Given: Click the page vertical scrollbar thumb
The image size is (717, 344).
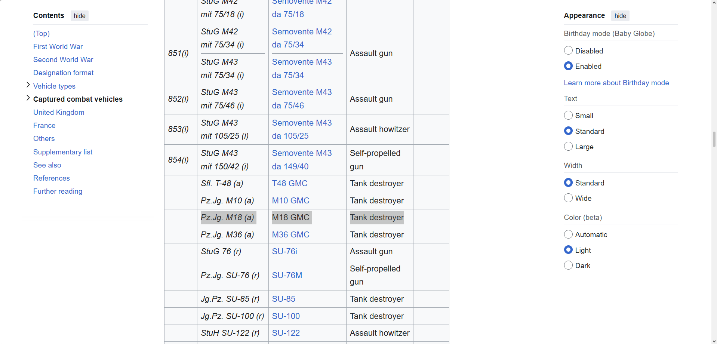Looking at the screenshot, I should (714, 139).
